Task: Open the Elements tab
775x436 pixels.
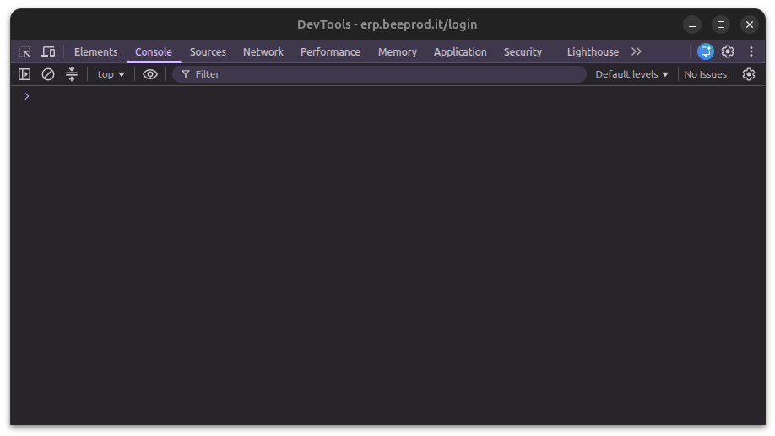Action: (x=96, y=51)
